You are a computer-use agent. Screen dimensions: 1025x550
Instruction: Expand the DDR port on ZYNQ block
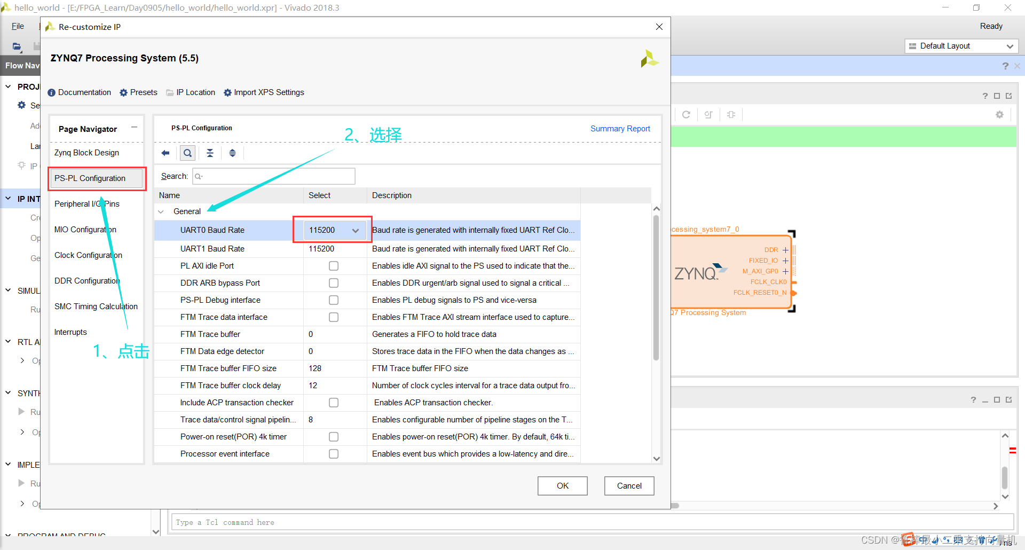pos(785,250)
